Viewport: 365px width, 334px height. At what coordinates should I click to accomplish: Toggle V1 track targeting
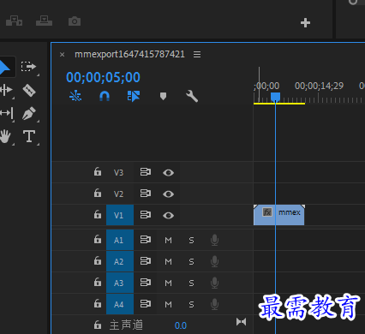120,215
